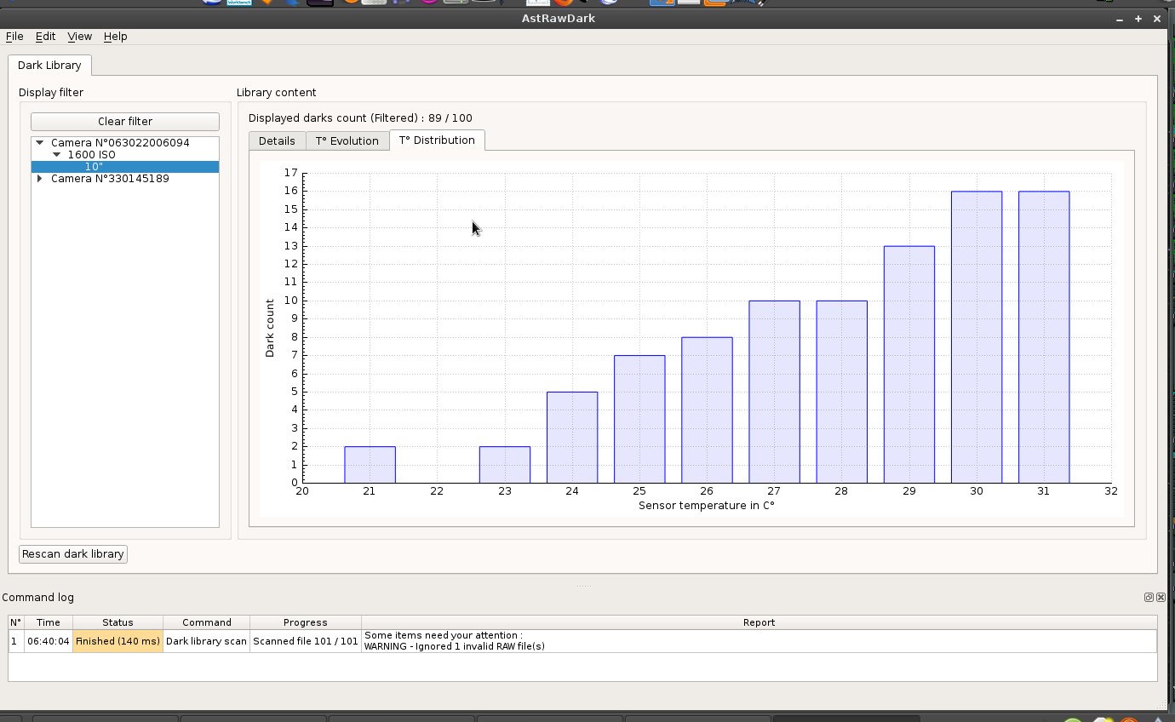Viewport: 1175px width, 722px height.
Task: Open the File menu
Action: click(14, 37)
